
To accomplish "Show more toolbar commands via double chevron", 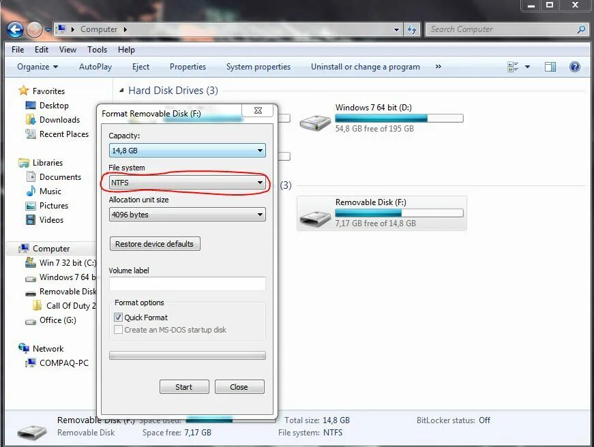I will [x=439, y=67].
